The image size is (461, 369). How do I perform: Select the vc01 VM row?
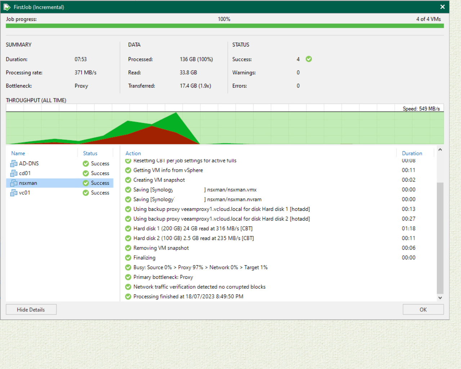pyautogui.click(x=60, y=193)
